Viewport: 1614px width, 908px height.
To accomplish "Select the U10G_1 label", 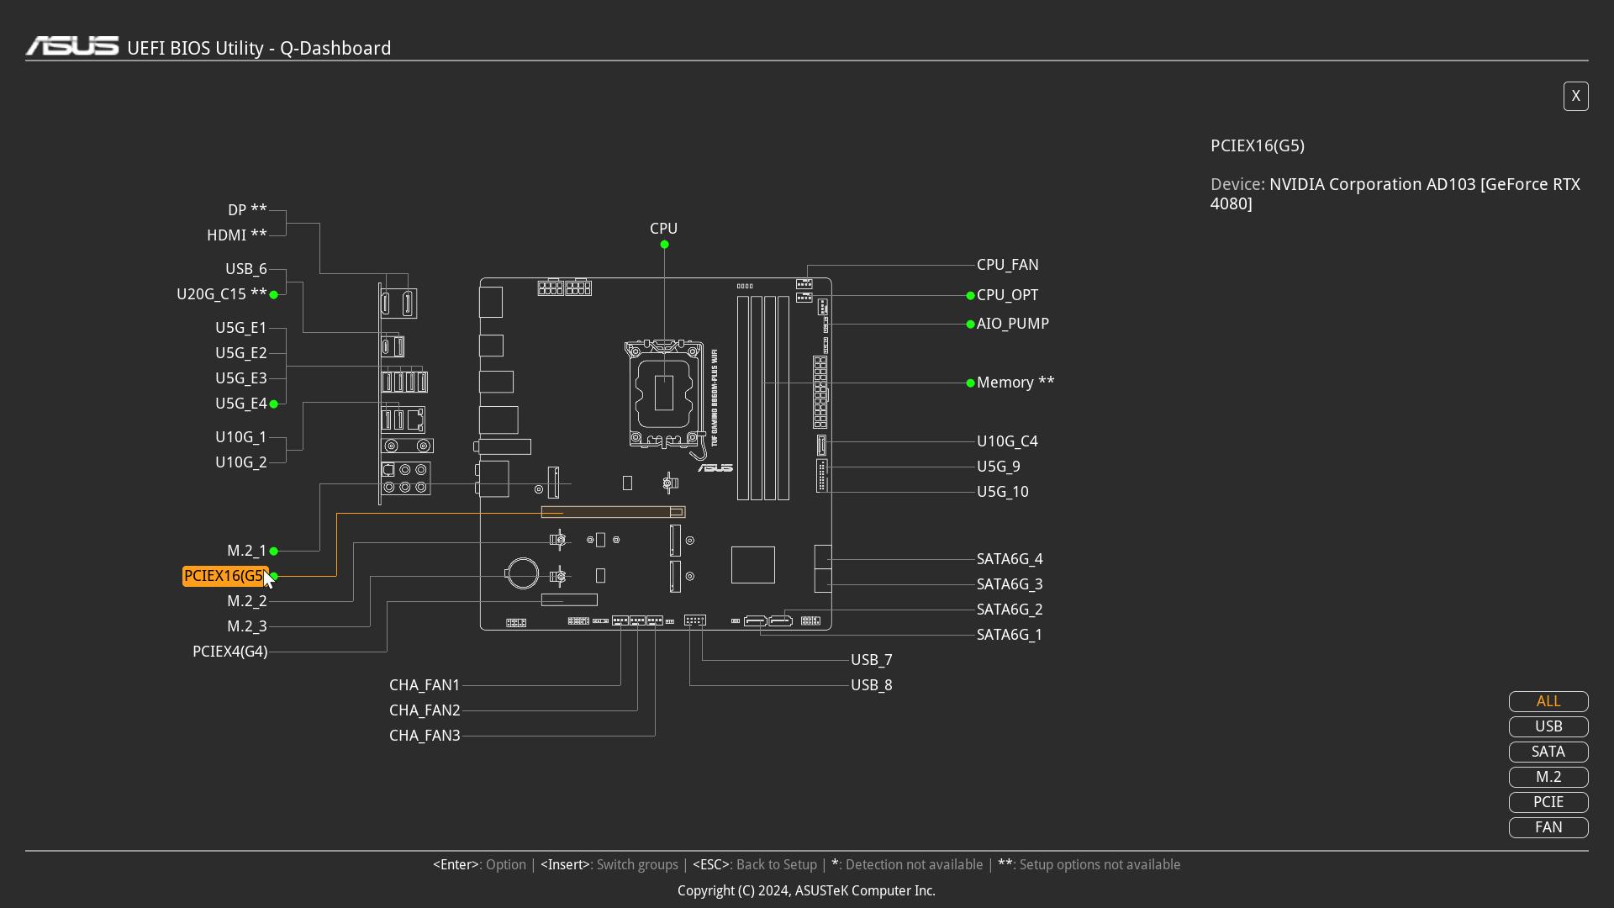I will 241,437.
